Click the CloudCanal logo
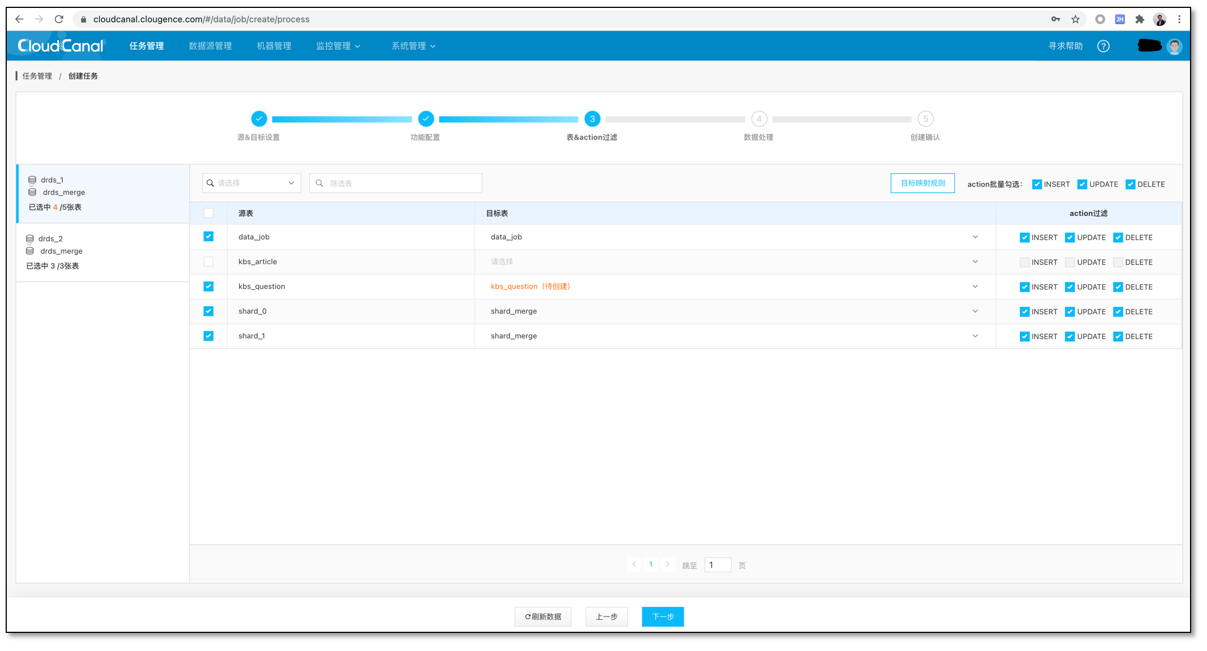 [61, 46]
